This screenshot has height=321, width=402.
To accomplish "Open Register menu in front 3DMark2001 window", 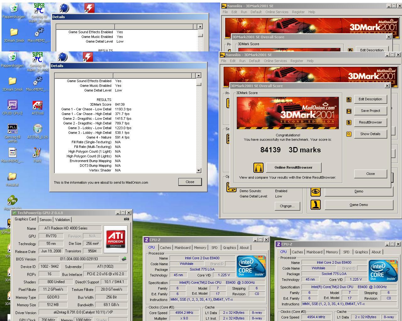I will point(297,61).
